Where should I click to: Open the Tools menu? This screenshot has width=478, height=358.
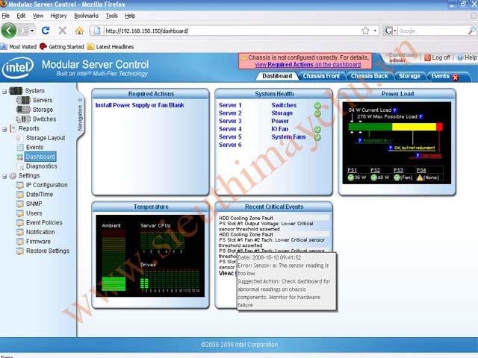coord(111,16)
